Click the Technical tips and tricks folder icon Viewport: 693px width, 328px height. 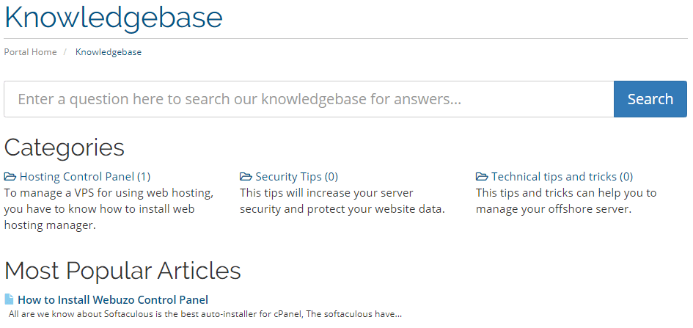click(x=483, y=177)
